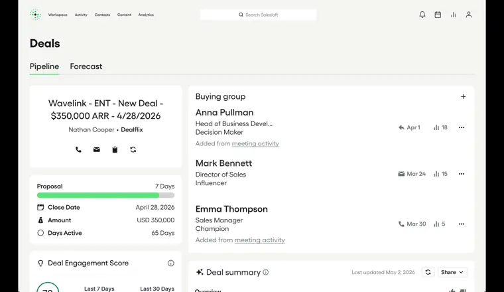Click the Days Active circle icon
504x292 pixels.
(x=40, y=233)
